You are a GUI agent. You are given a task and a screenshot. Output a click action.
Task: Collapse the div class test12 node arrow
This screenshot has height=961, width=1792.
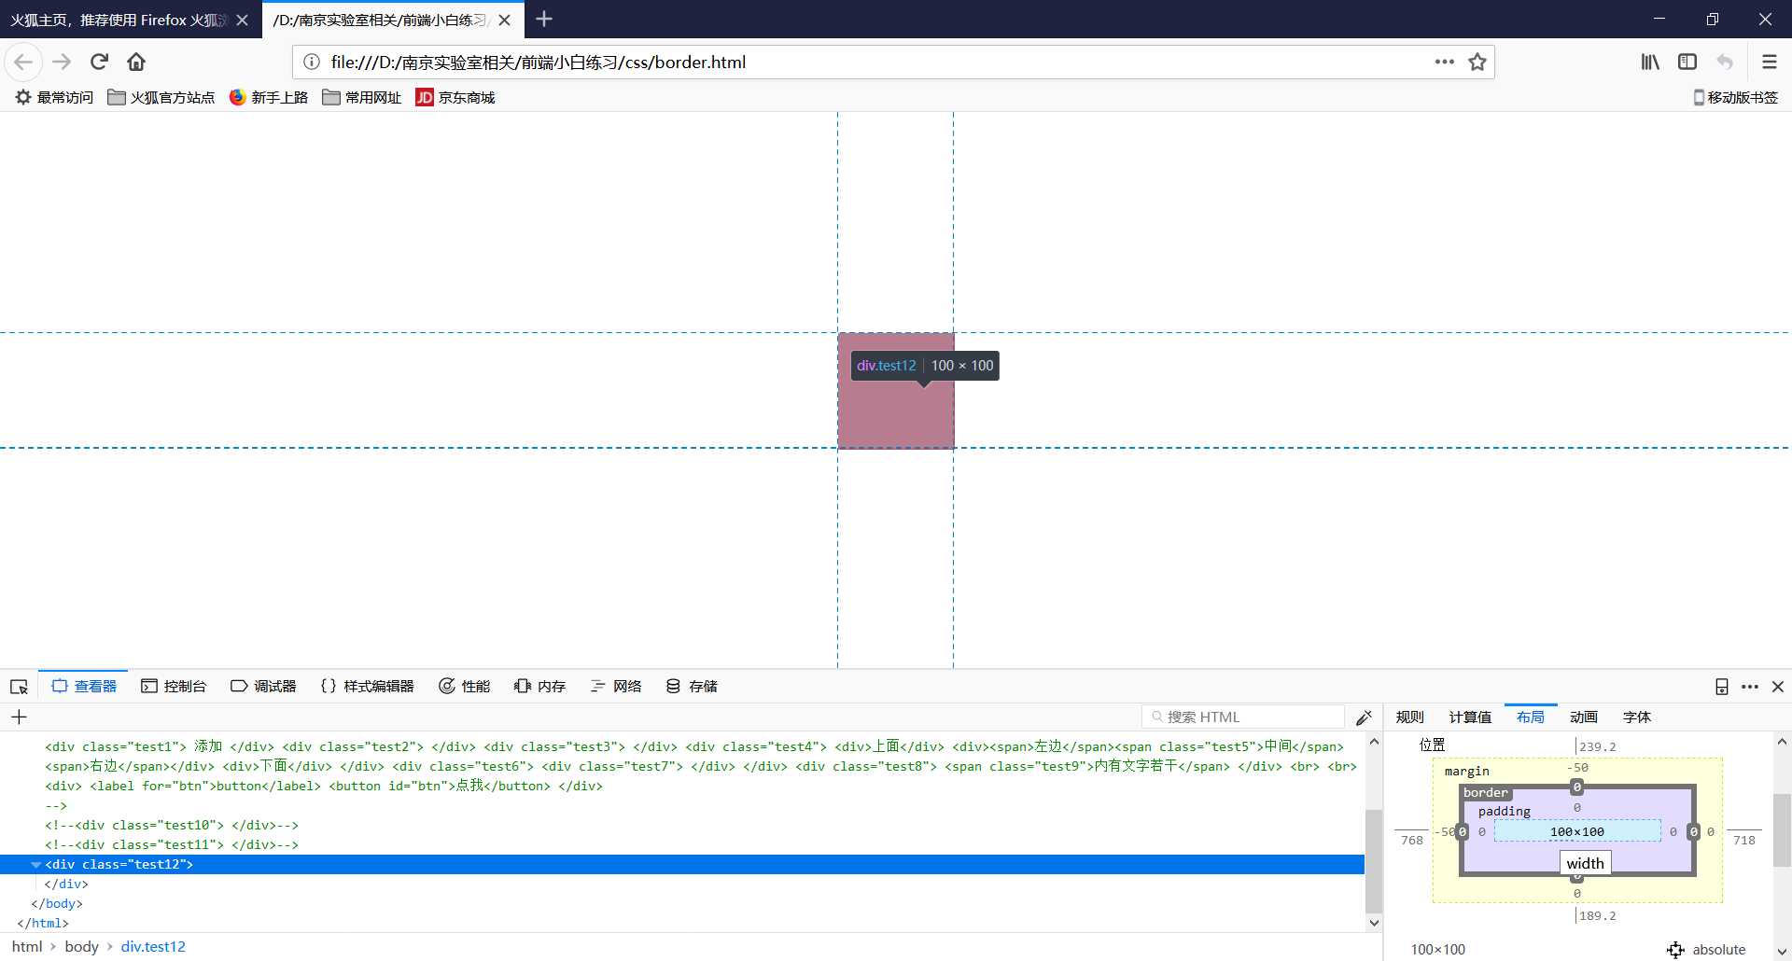tap(36, 865)
